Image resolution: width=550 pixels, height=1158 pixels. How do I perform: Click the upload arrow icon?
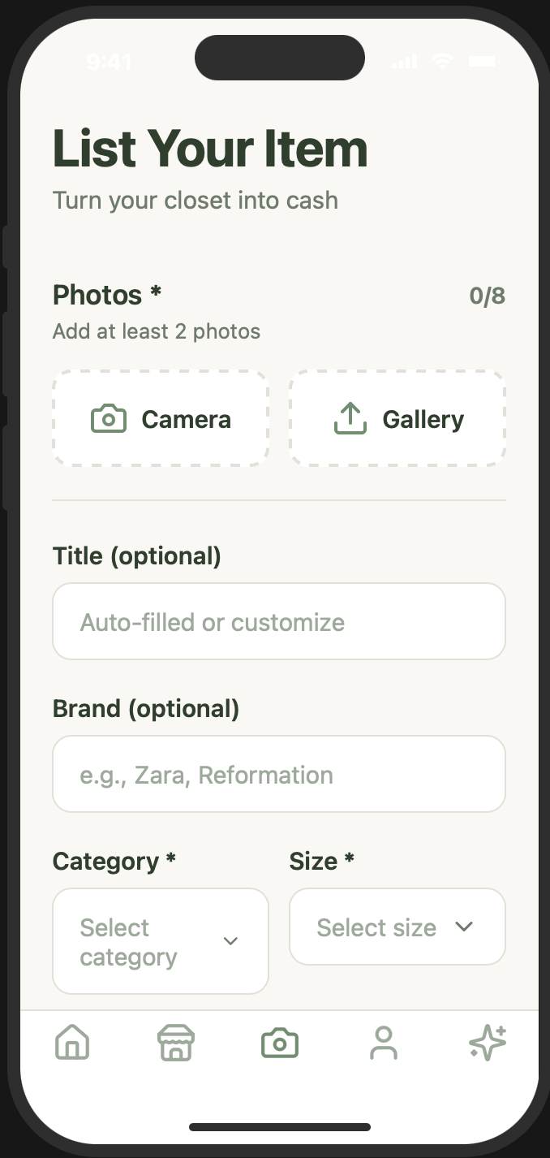pyautogui.click(x=350, y=419)
